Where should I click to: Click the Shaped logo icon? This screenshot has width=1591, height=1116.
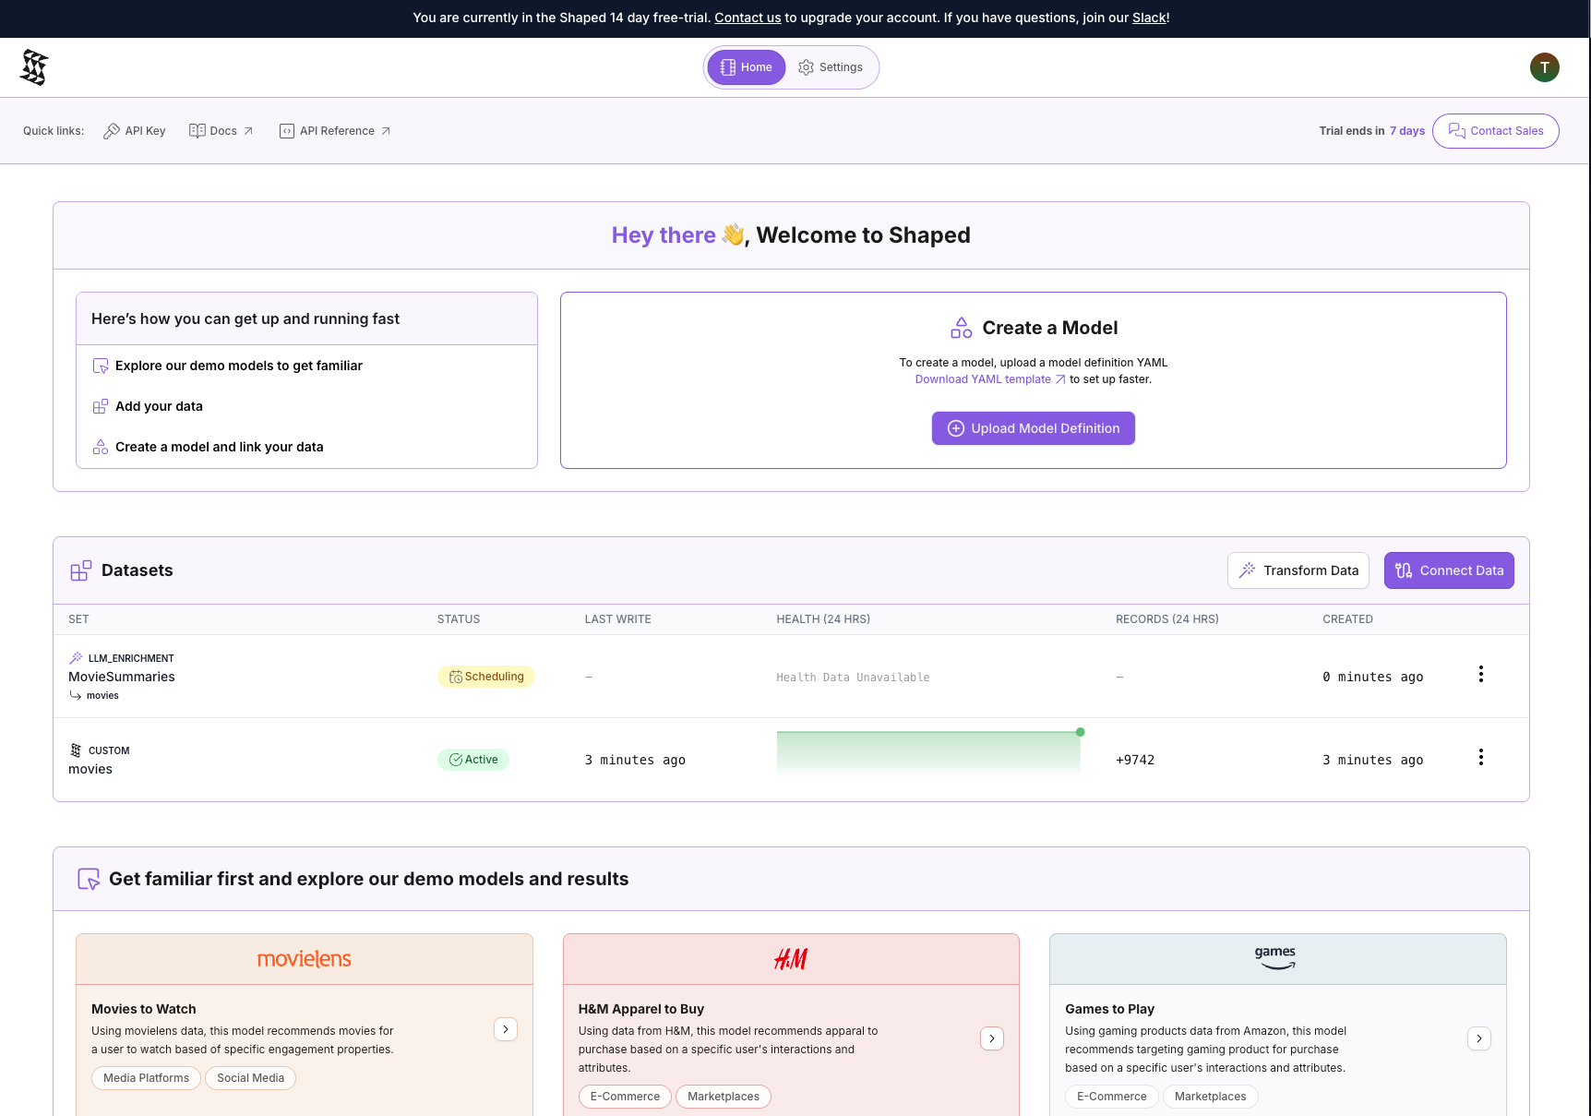point(34,67)
